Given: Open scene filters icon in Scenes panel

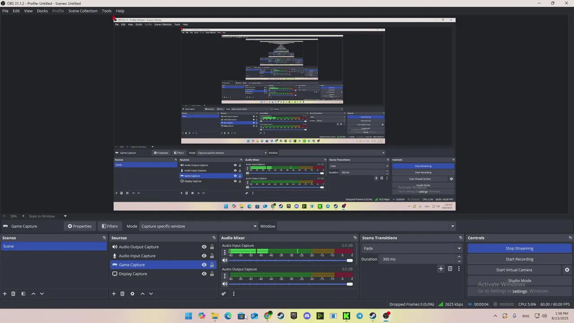Looking at the screenshot, I should point(23,294).
